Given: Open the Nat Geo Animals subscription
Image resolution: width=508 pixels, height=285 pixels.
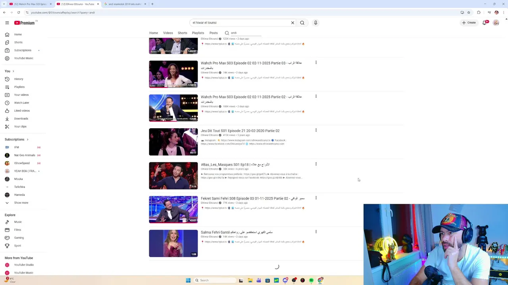Looking at the screenshot, I should [24, 155].
